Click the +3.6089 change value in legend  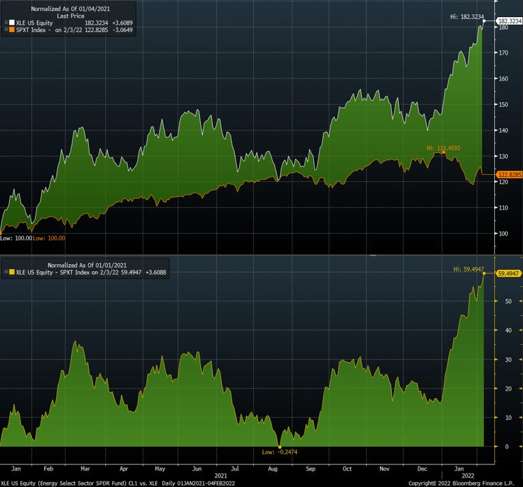(122, 23)
